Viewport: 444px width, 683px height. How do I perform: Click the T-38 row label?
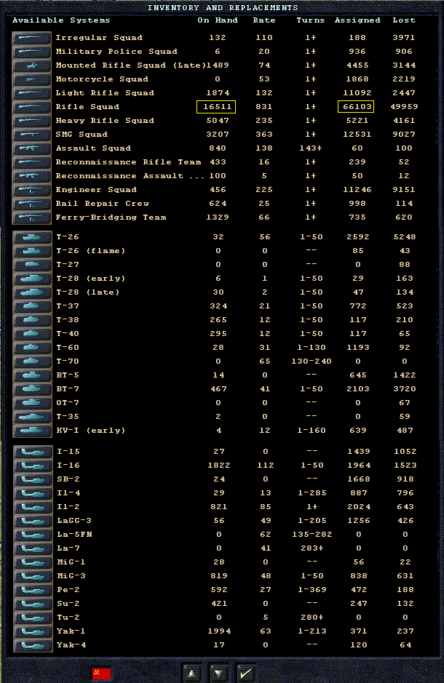pyautogui.click(x=68, y=320)
